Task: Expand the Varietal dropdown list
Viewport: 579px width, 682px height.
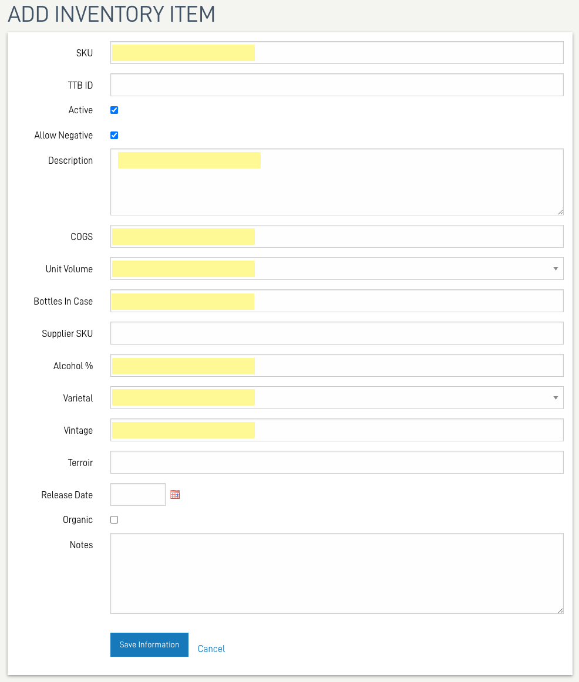Action: pos(336,398)
